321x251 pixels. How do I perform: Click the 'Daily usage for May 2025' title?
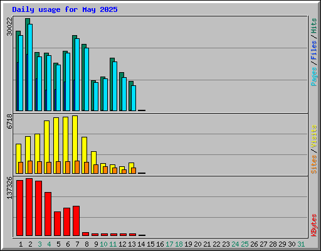[x=65, y=9]
